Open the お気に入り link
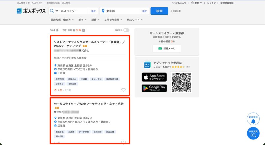 tap(179, 3)
